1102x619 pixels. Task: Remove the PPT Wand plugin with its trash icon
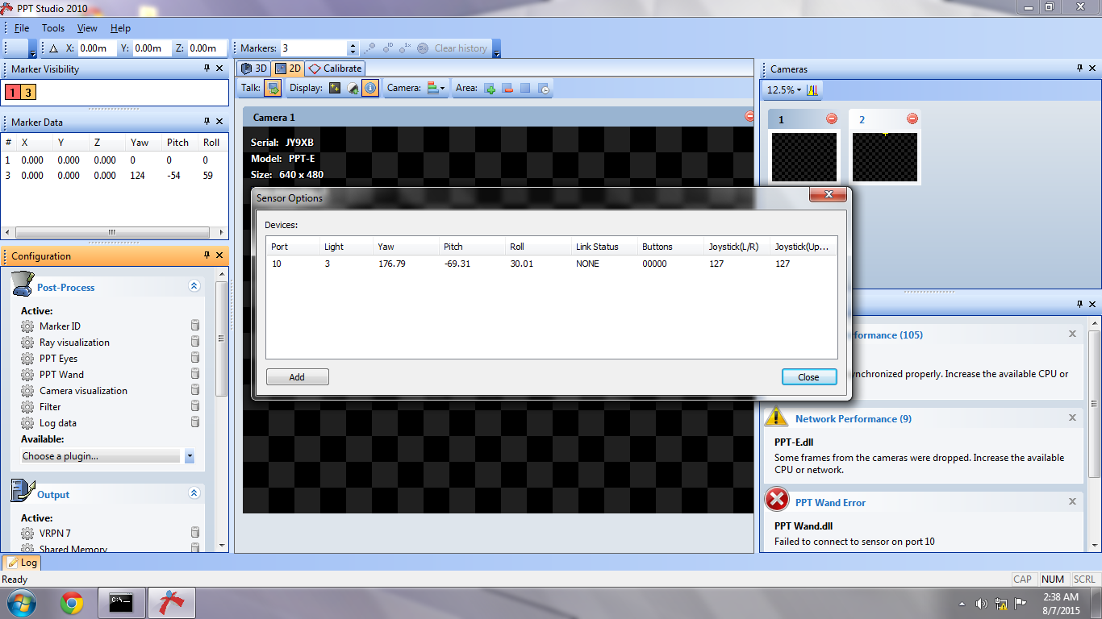tap(194, 374)
